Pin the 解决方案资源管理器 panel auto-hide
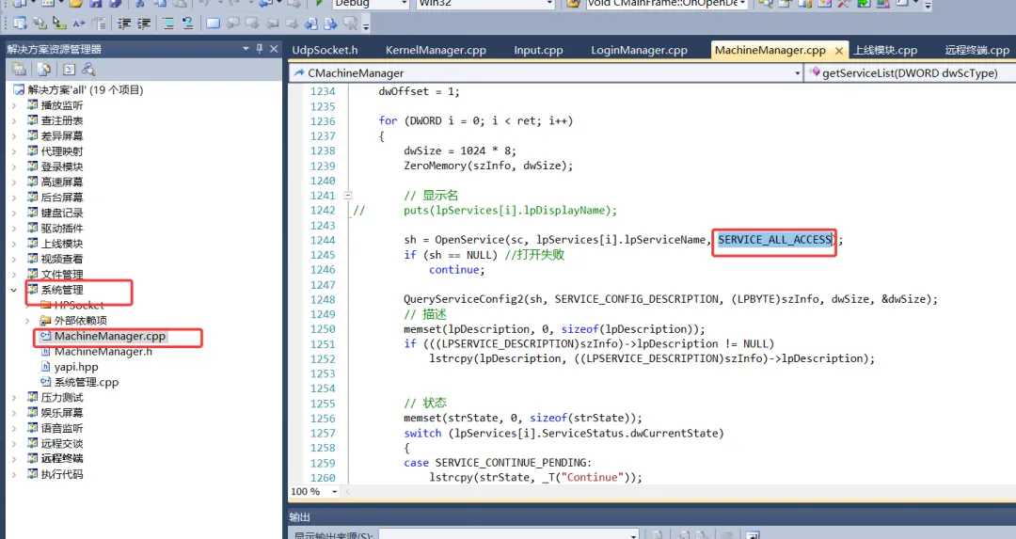This screenshot has width=1016, height=539. tap(260, 49)
